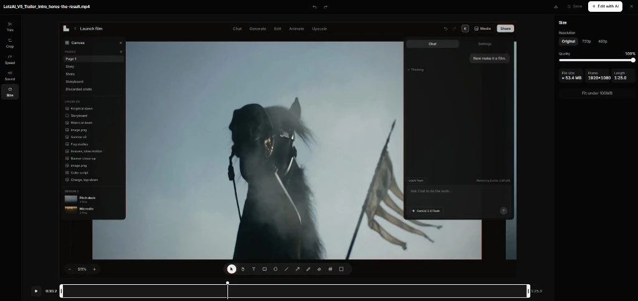This screenshot has width=638, height=301.
Task: Select the Crop tool in the left sidebar
Action: coord(10,43)
